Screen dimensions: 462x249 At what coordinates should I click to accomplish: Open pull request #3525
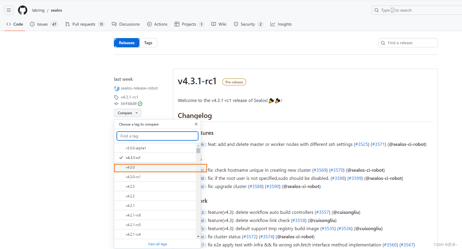point(361,144)
